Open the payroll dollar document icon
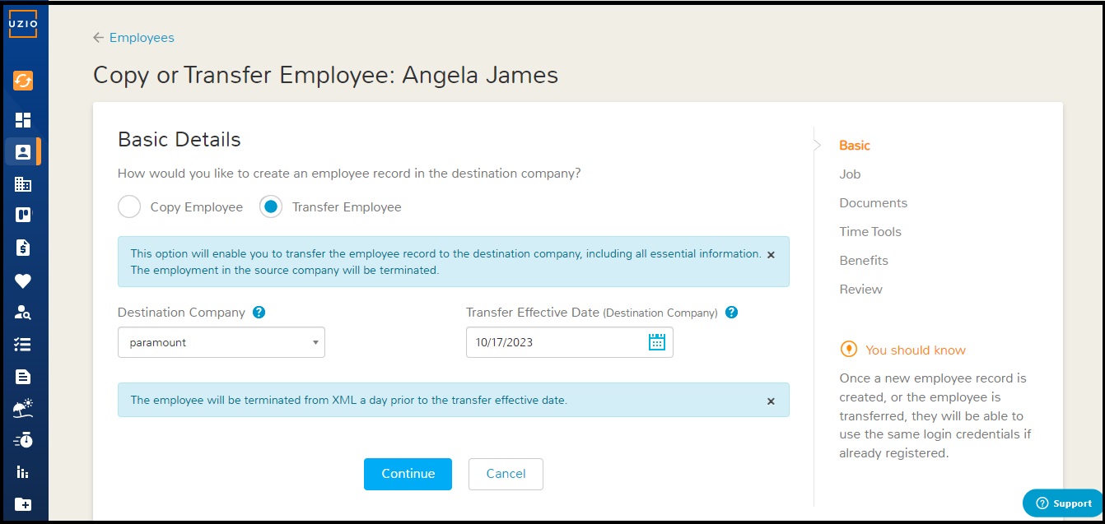Viewport: 1105px width, 524px height. point(23,248)
